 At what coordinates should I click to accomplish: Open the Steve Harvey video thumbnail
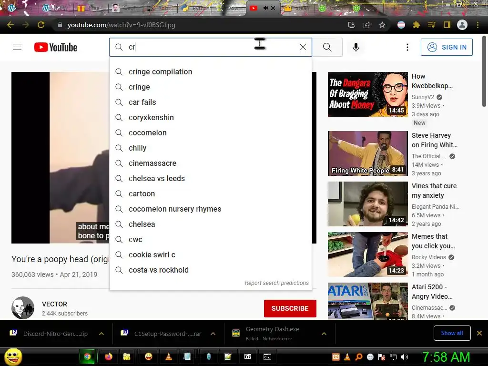pos(367,153)
